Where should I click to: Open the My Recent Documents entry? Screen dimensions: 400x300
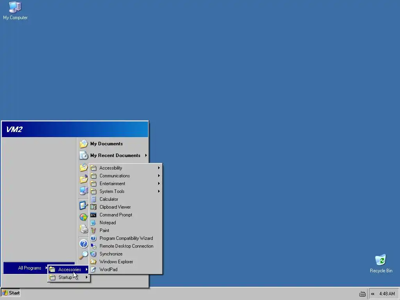click(112, 155)
